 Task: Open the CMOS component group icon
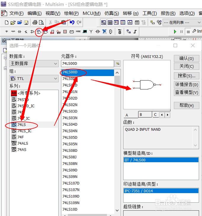pyautogui.click(x=46, y=32)
